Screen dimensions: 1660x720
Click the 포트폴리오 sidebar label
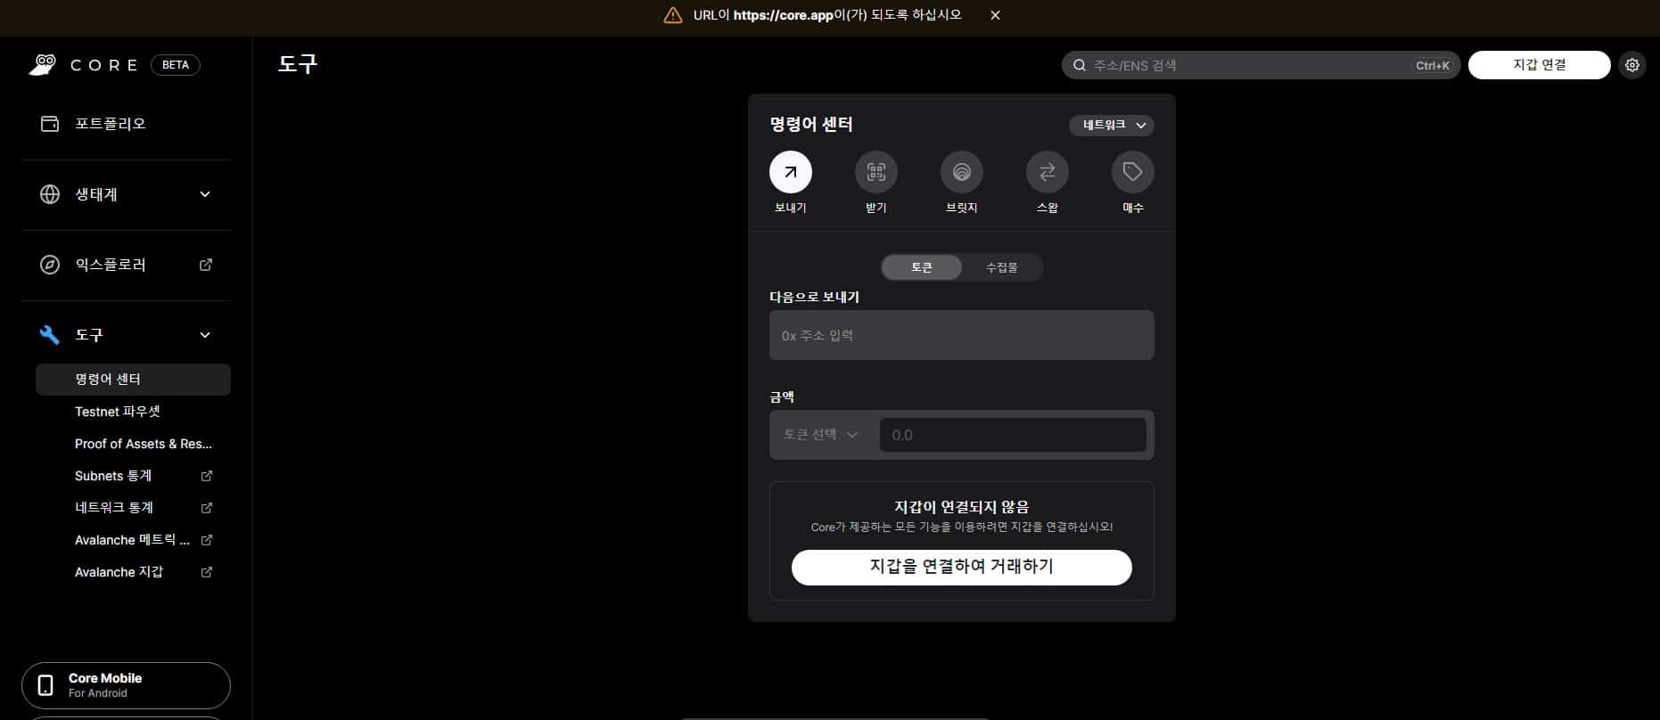(x=111, y=124)
